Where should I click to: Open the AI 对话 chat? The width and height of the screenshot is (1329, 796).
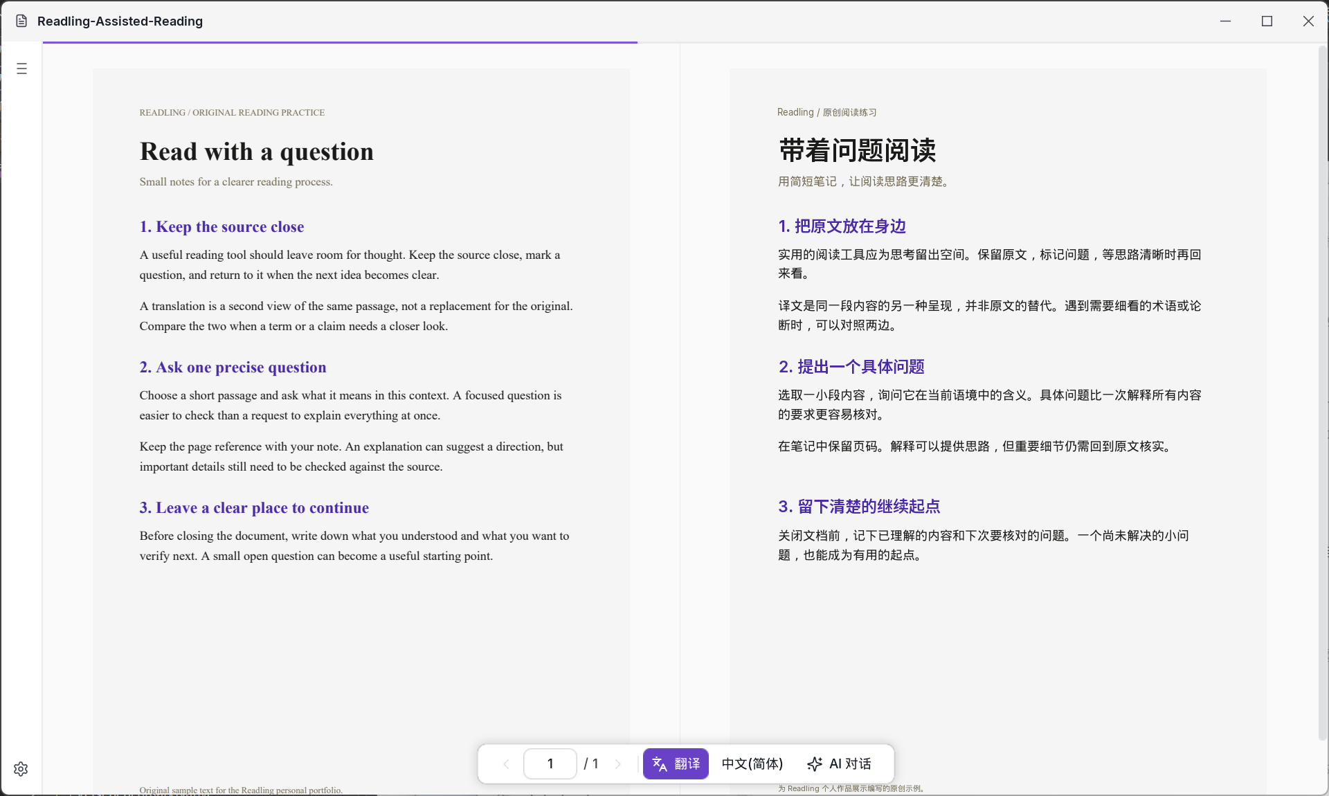[840, 764]
